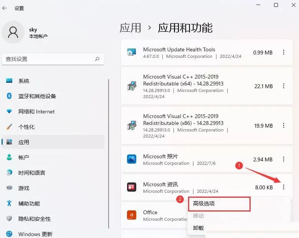The image size is (299, 238).
Task: Click the 辅助功能 accessibility icon
Action: pos(9,203)
